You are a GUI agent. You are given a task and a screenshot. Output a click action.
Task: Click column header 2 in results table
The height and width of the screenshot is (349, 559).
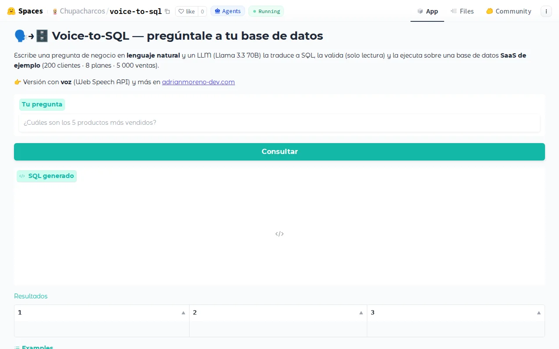click(278, 312)
